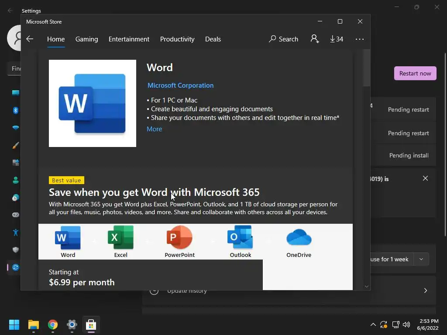
Task: Click the sign-in account icon
Action: click(x=315, y=39)
